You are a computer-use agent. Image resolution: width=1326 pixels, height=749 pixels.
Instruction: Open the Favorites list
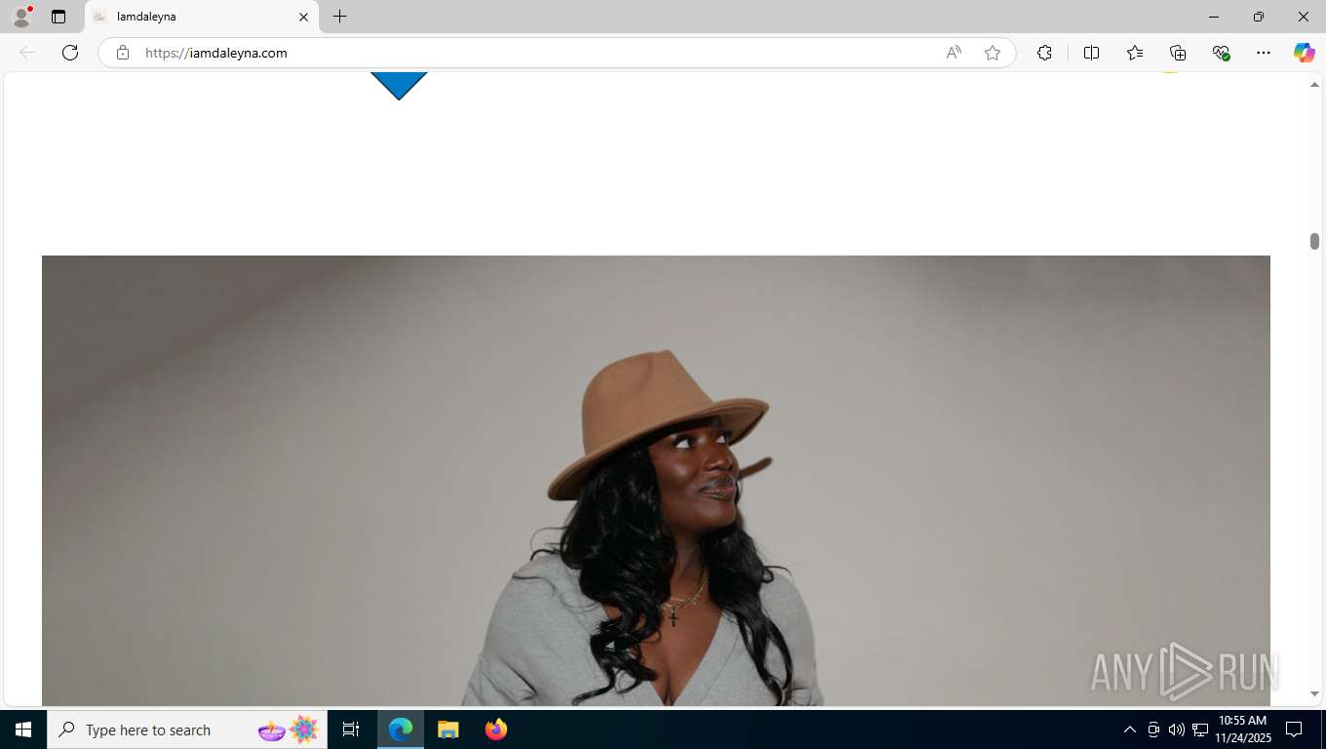tap(1135, 53)
